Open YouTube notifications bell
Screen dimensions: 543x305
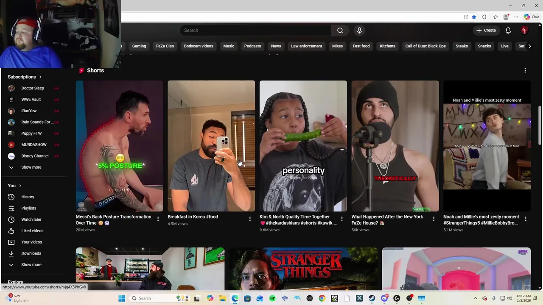tap(508, 30)
